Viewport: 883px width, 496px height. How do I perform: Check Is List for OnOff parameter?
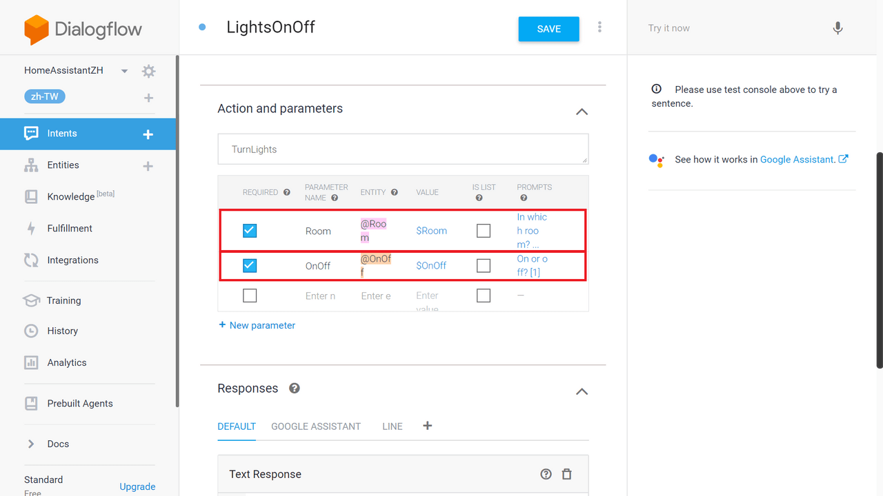[x=484, y=265]
